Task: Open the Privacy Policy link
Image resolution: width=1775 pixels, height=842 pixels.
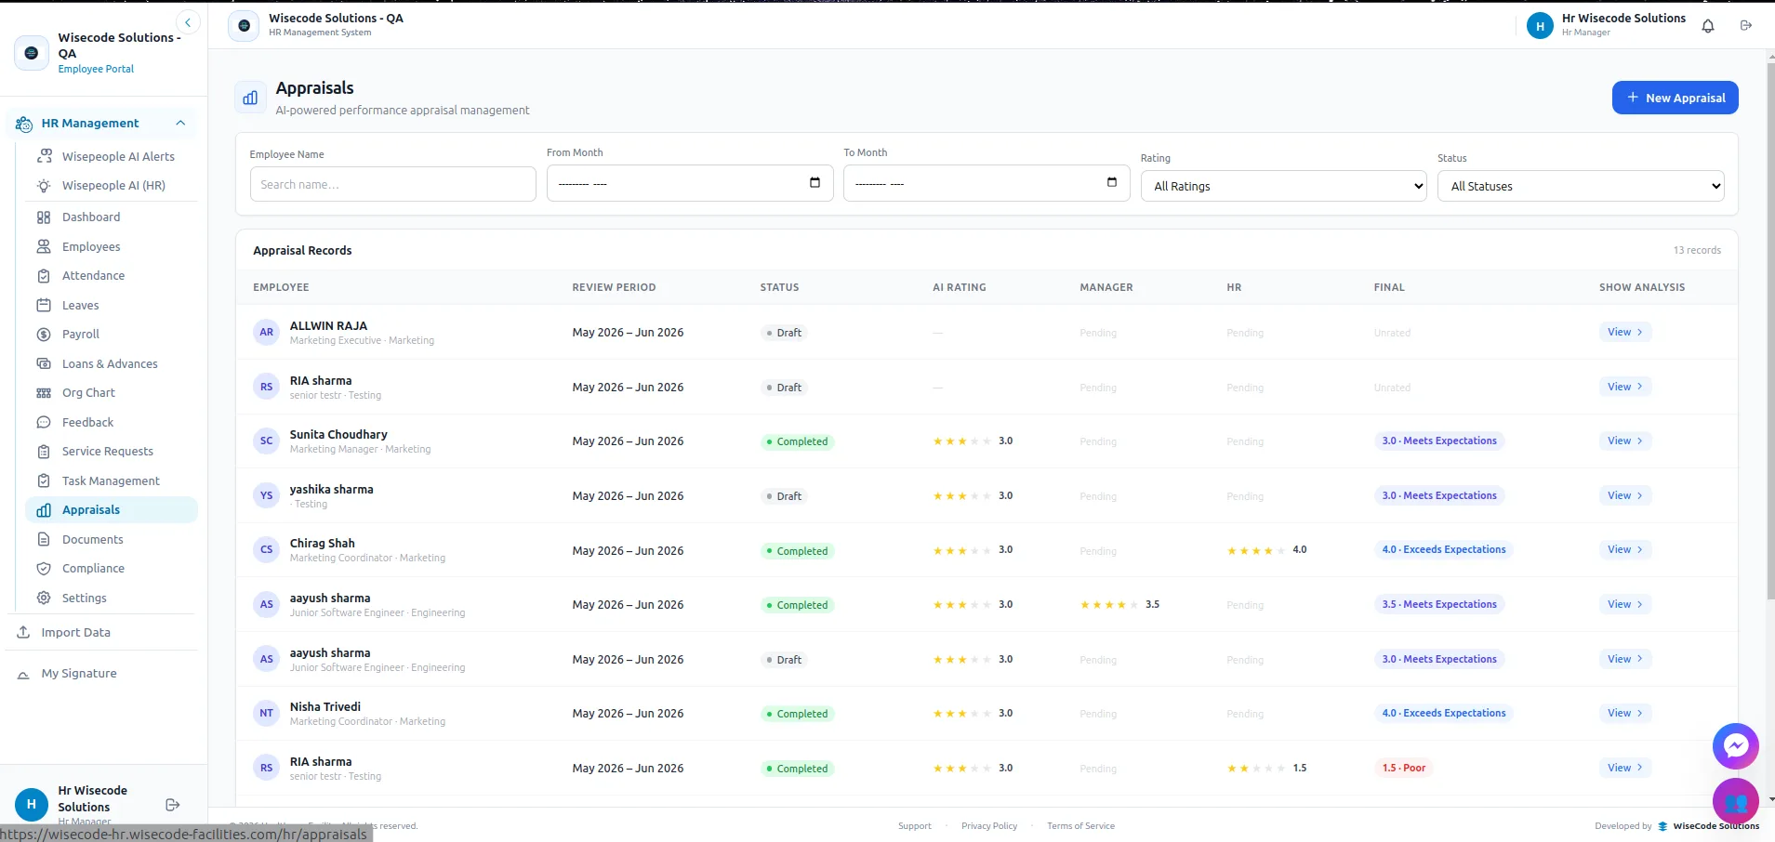Action: pos(989,825)
